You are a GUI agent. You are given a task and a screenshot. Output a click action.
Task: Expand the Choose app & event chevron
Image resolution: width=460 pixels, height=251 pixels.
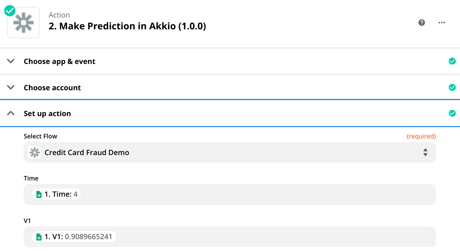[11, 61]
